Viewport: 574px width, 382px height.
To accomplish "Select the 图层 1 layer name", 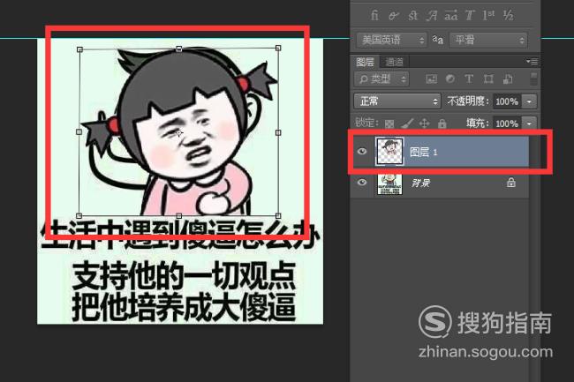I will click(423, 152).
